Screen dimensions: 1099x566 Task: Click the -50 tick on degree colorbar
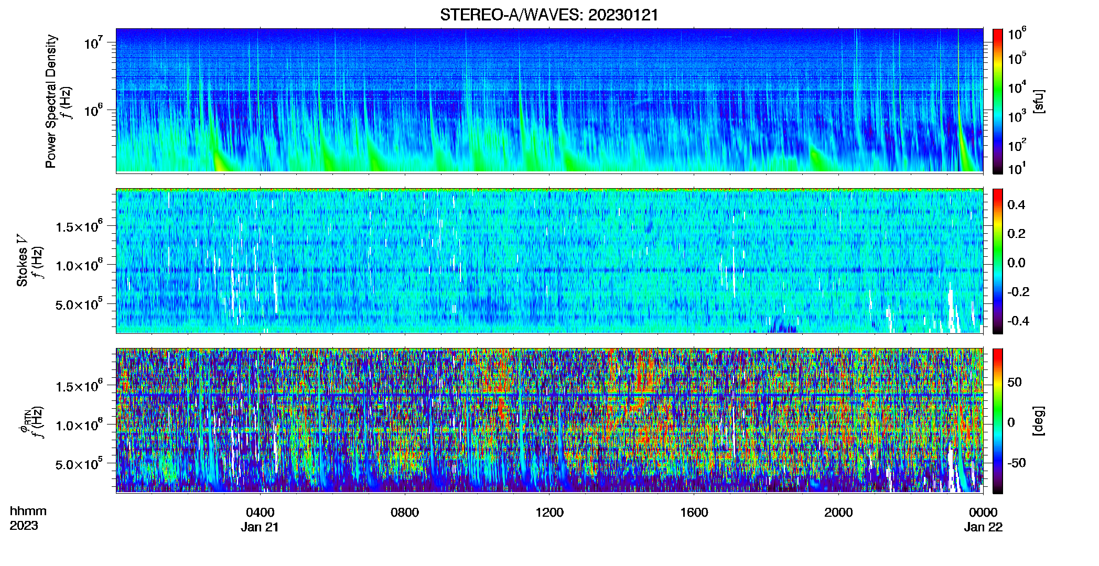tap(1017, 463)
